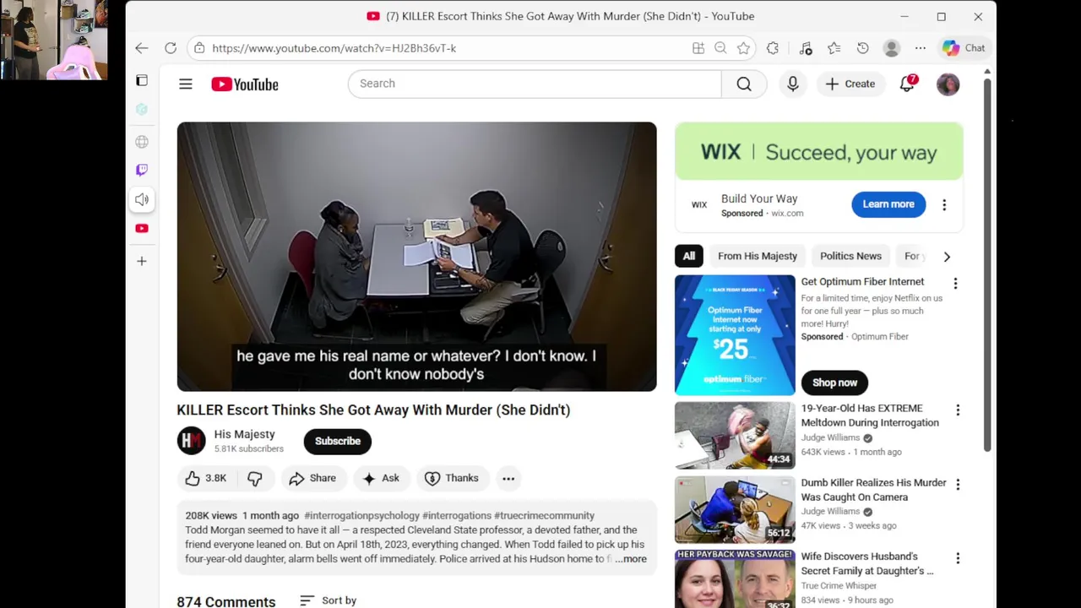This screenshot has height=608, width=1081.
Task: Start voice search with the microphone icon
Action: 793,84
